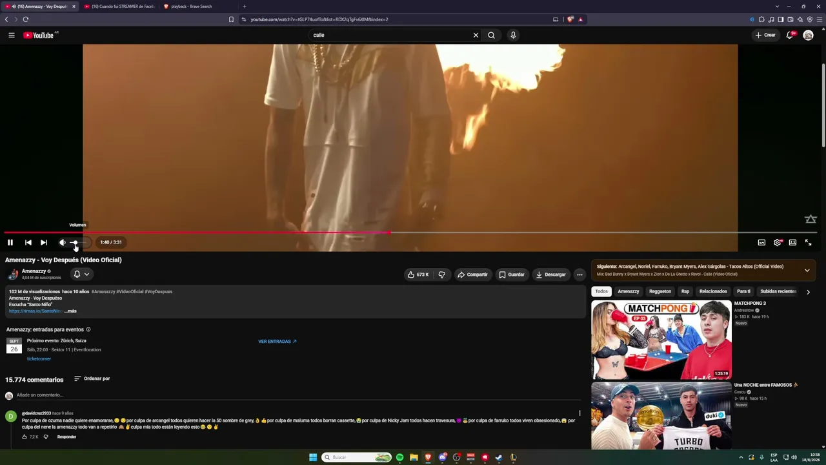Click the Crear button
Image resolution: width=826 pixels, height=465 pixels.
click(765, 35)
